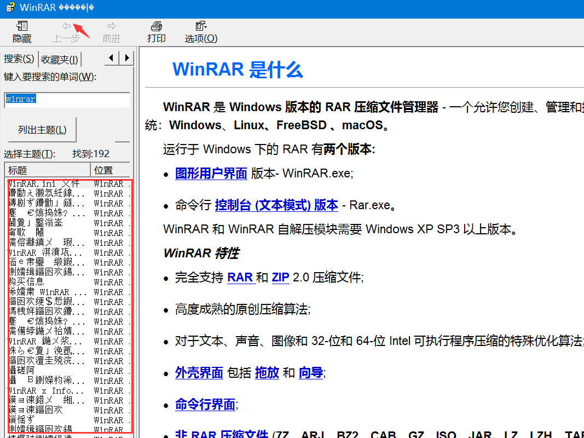Switch to the Favorites (收藏夹) tab
584x438 pixels.
pyautogui.click(x=60, y=60)
